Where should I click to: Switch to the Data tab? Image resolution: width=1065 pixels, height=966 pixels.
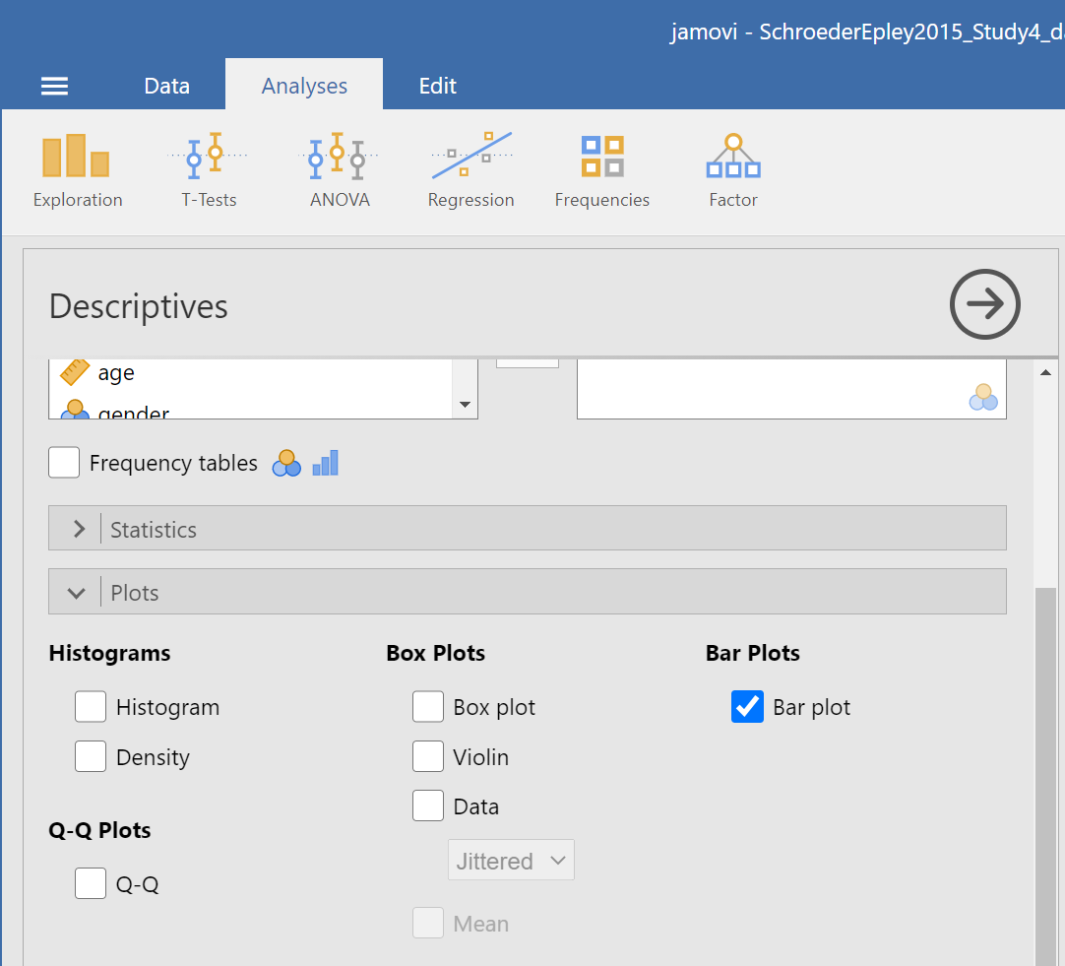click(166, 86)
